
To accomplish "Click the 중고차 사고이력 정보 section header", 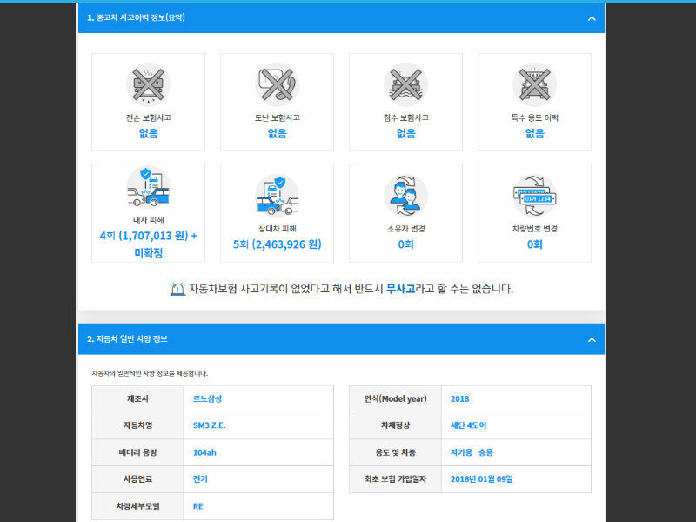I will coord(136,17).
